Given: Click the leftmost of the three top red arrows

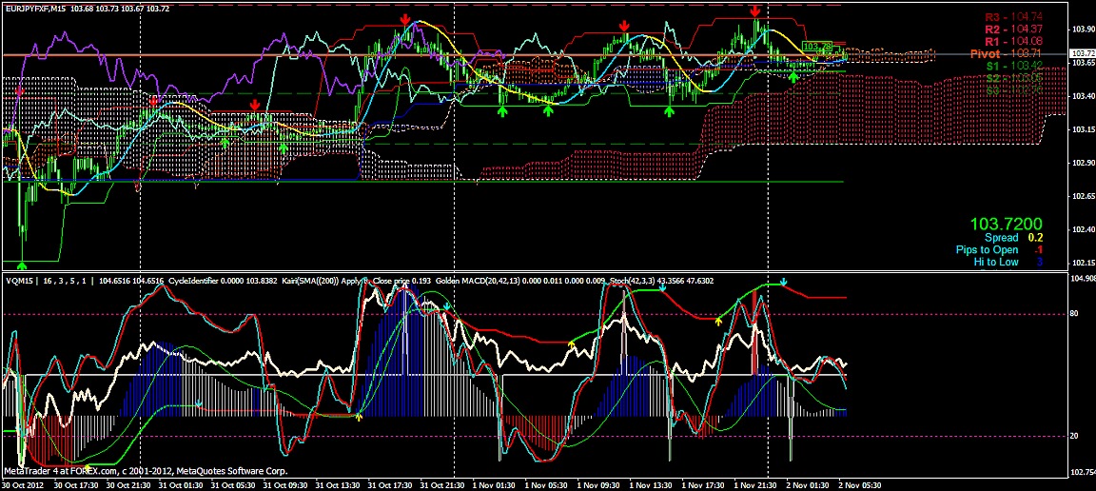Looking at the screenshot, I should 406,19.
